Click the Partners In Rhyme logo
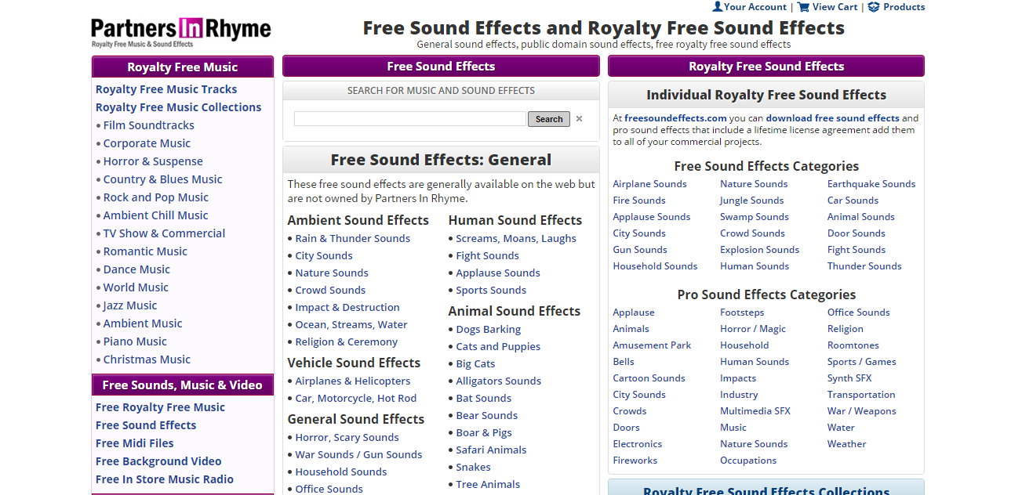This screenshot has width=1011, height=495. [x=181, y=32]
